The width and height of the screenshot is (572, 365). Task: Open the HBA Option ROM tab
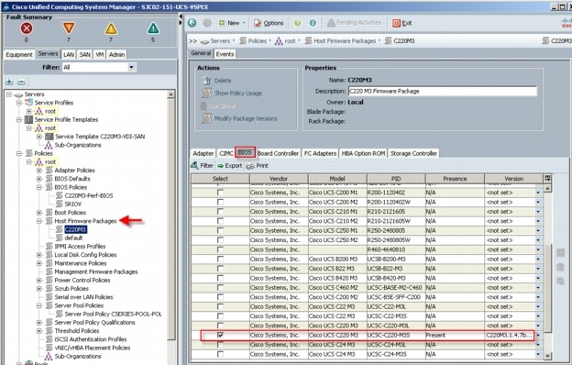point(363,153)
